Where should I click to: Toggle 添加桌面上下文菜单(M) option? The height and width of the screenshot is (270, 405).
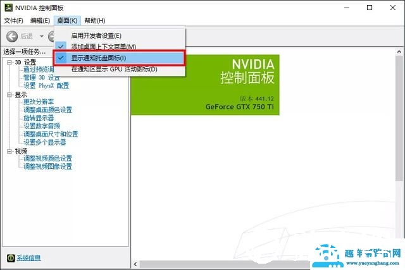click(120, 46)
